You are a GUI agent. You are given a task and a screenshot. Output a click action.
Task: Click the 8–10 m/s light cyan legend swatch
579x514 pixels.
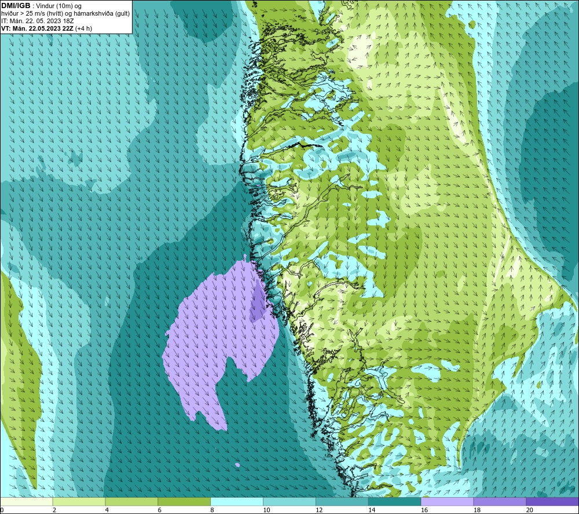click(237, 501)
